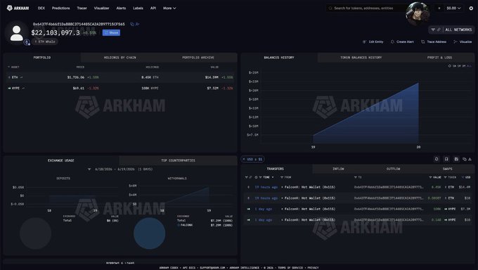Click the HYPE token icon in the portfolio row
This screenshot has height=270, width=478.
9,88
